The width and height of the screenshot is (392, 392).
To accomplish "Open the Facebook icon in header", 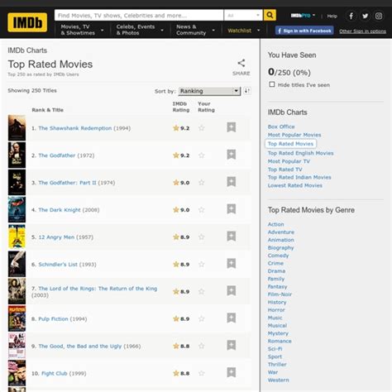I will [x=351, y=16].
